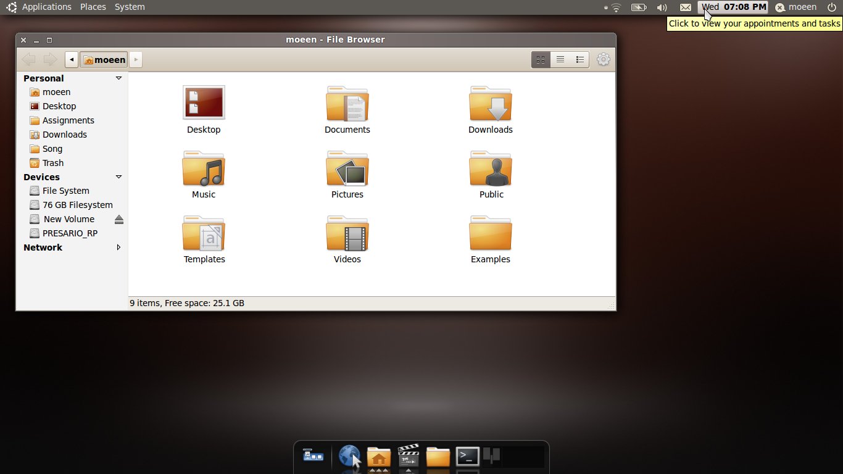
Task: Switch to list view mode
Action: 560,59
